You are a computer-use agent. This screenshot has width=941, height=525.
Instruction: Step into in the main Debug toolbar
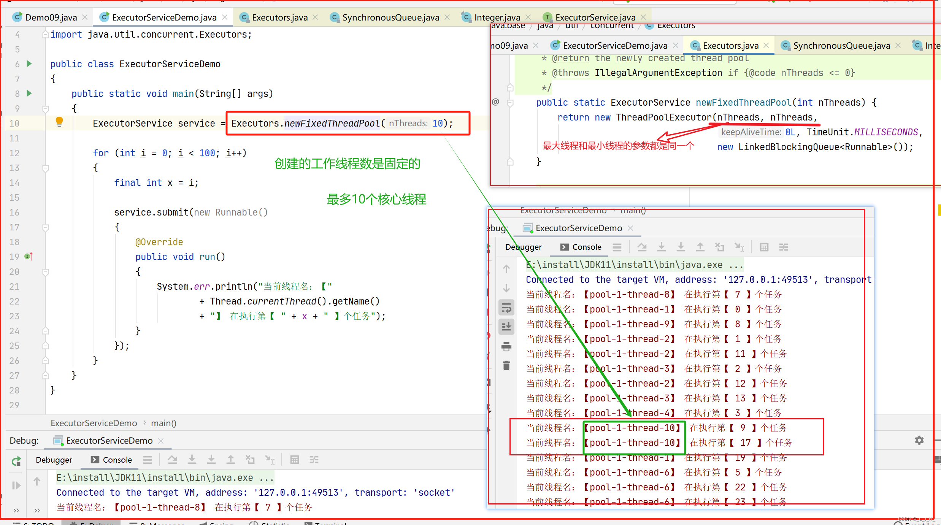(192, 460)
